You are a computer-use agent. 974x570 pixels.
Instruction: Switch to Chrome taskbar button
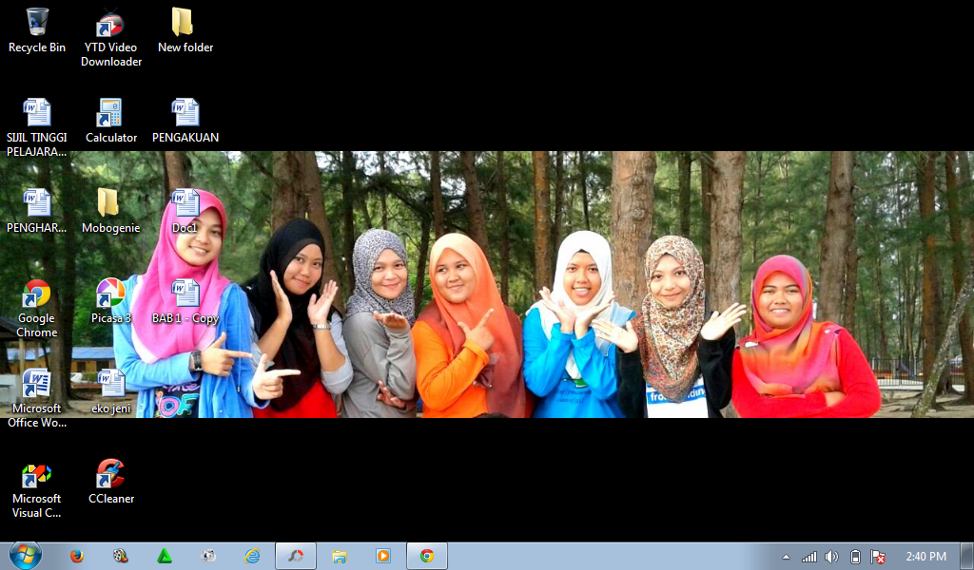pyautogui.click(x=427, y=556)
